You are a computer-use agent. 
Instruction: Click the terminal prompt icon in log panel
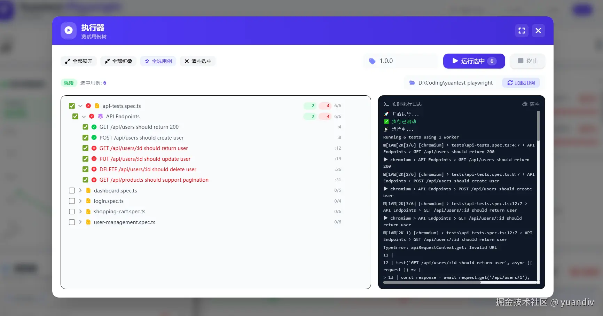coord(386,104)
